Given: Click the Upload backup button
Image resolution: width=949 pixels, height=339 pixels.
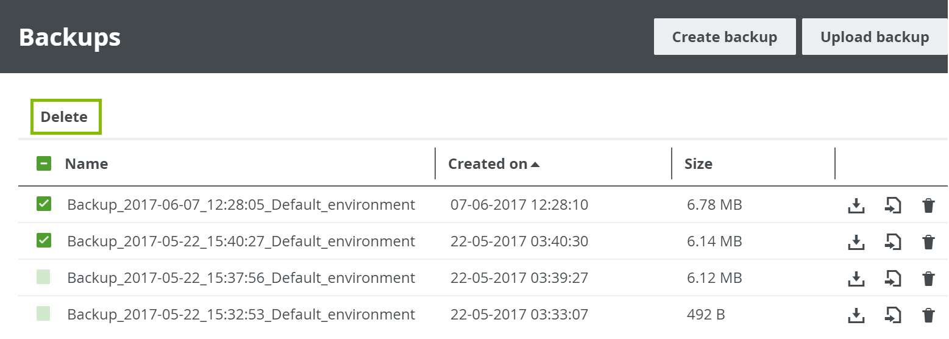Looking at the screenshot, I should [874, 37].
